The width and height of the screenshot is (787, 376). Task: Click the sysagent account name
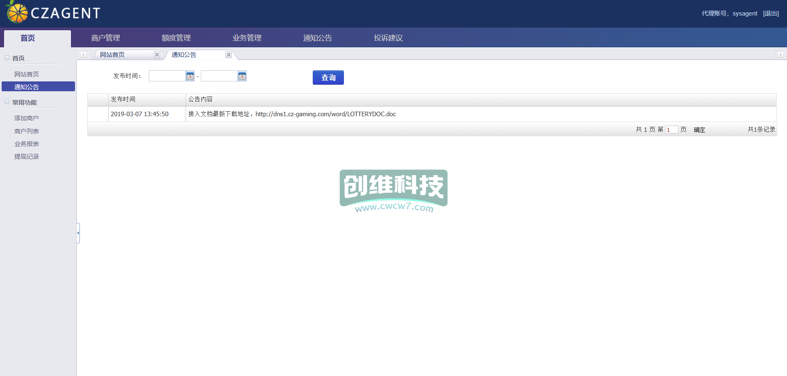tap(745, 14)
